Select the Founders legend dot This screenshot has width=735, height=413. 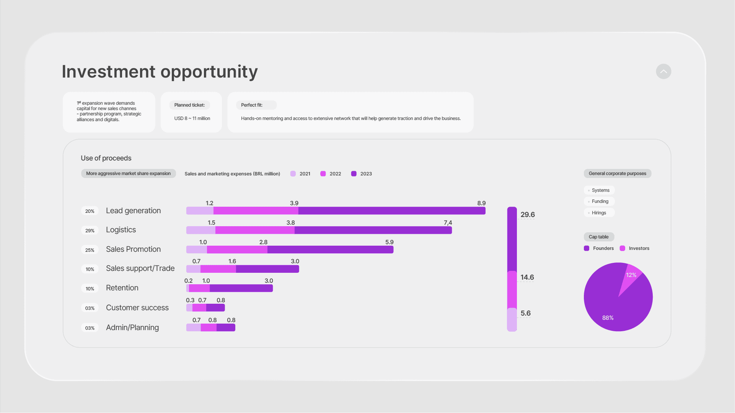(x=587, y=248)
